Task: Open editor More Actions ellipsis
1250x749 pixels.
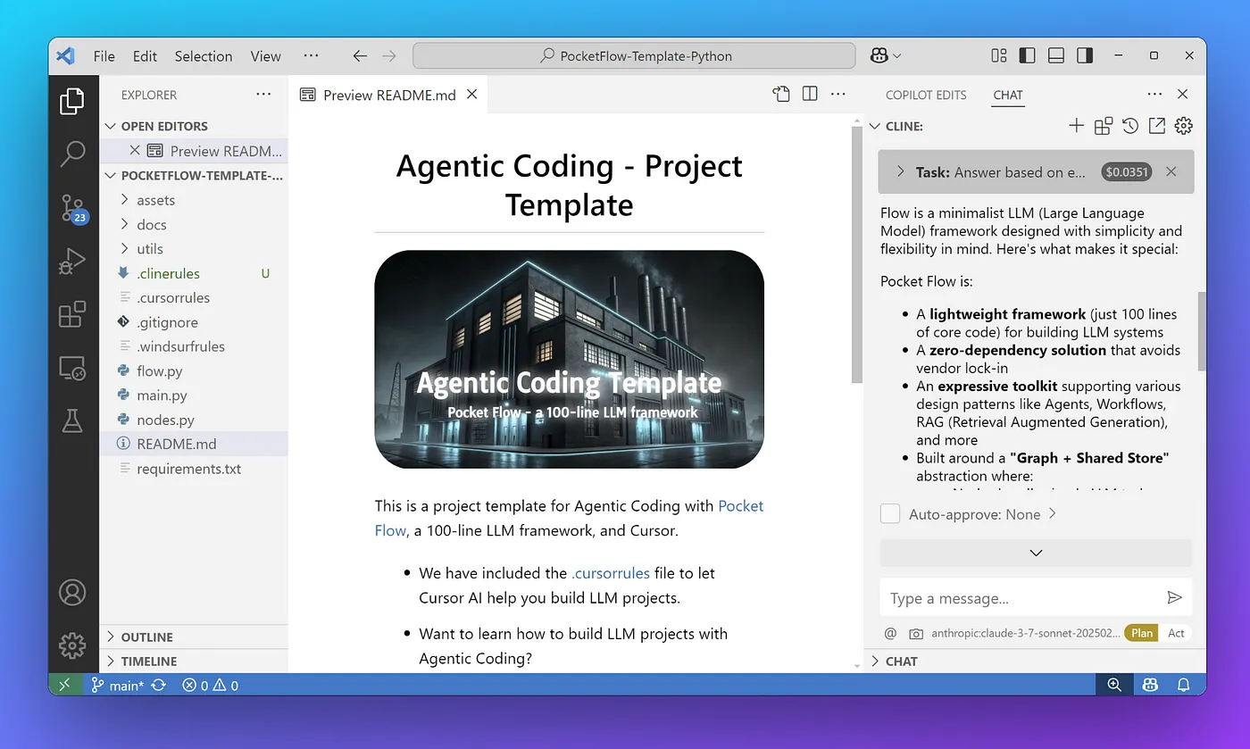Action: [x=838, y=94]
